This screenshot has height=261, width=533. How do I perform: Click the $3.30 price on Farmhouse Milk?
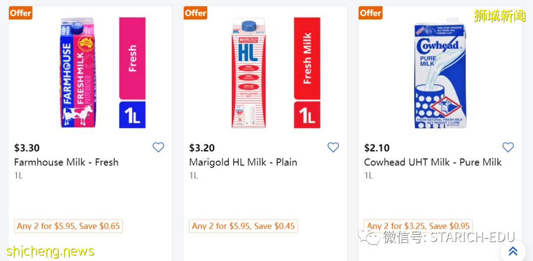click(x=27, y=148)
